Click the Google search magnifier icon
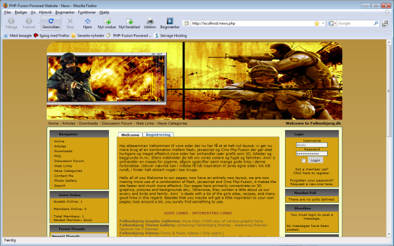The width and height of the screenshot is (394, 246). point(376,24)
